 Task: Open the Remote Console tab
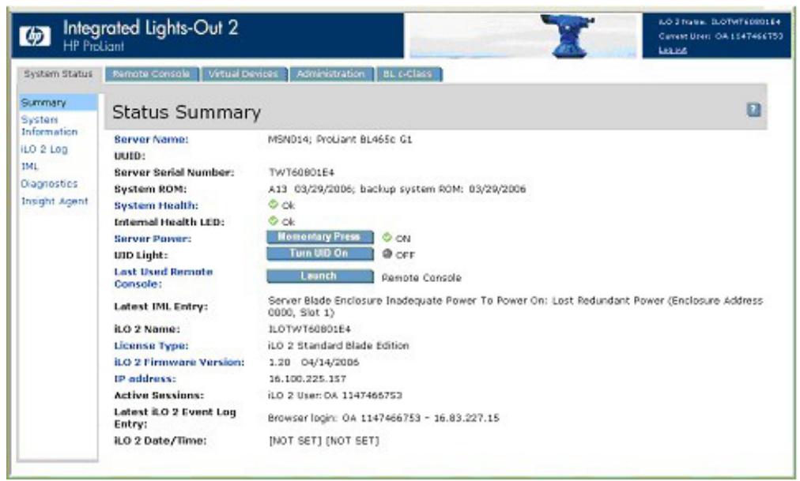tap(151, 74)
